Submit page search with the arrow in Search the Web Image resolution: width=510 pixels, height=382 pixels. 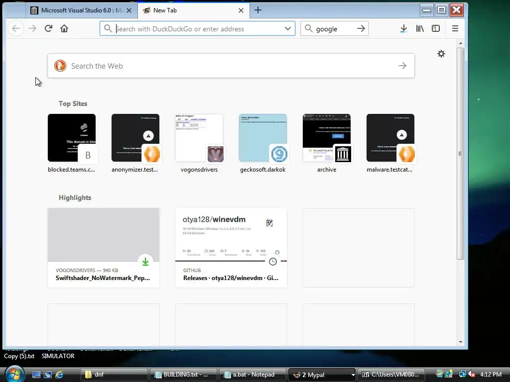click(402, 66)
